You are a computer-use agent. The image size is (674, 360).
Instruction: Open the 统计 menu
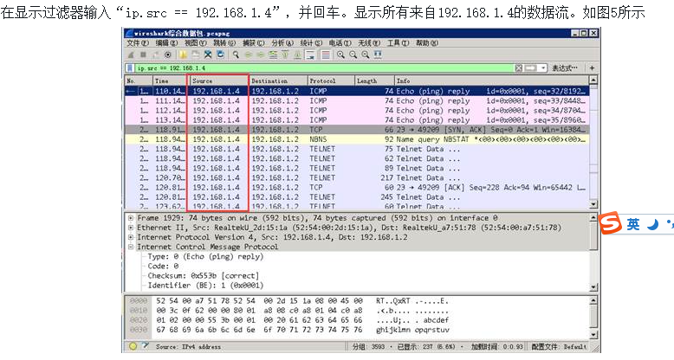(311, 43)
